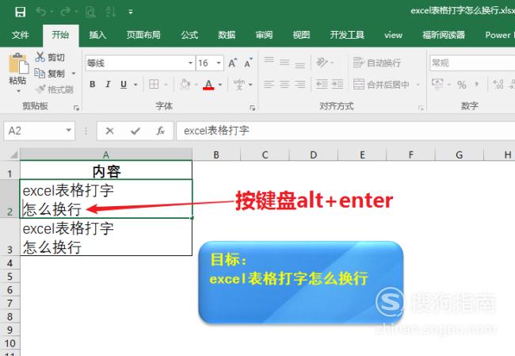
Task: Copy selection with 复制
Action: (50, 73)
